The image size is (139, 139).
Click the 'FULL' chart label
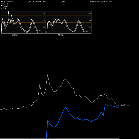click(x=61, y=35)
